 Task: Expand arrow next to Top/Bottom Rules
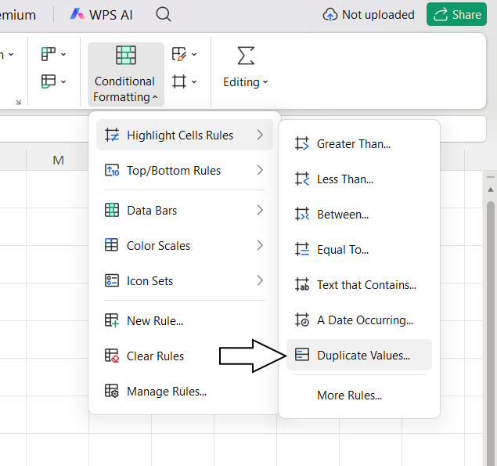pyautogui.click(x=260, y=170)
